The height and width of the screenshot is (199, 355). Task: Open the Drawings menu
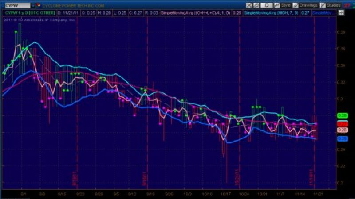click(x=308, y=5)
